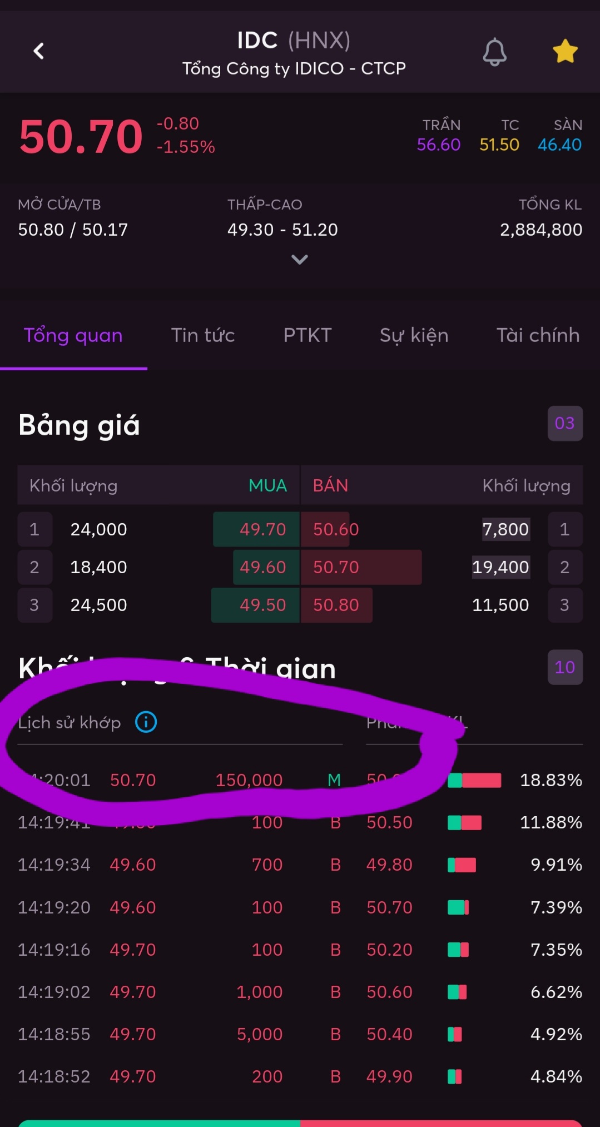
Task: Switch to the Tin tức tab
Action: 202,335
